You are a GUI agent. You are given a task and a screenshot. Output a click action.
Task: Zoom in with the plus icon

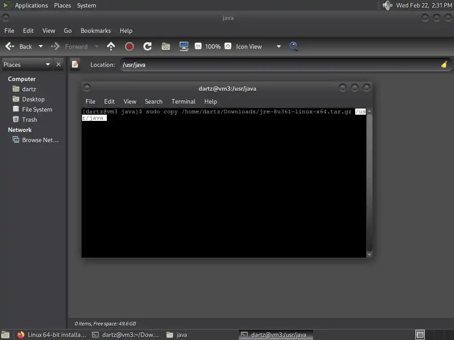tap(228, 46)
